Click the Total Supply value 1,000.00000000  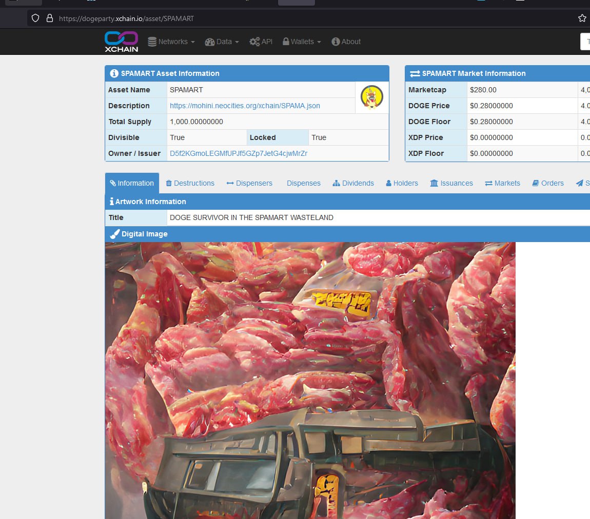(196, 122)
